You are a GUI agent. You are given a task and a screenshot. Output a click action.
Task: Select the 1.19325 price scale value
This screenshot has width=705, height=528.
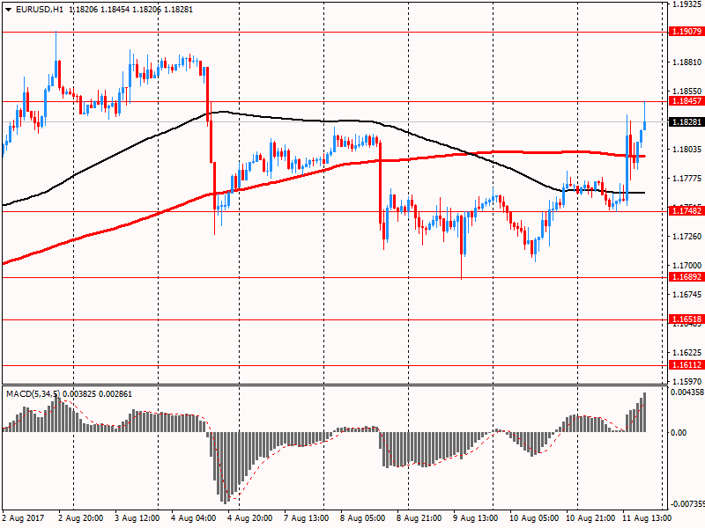pos(687,4)
